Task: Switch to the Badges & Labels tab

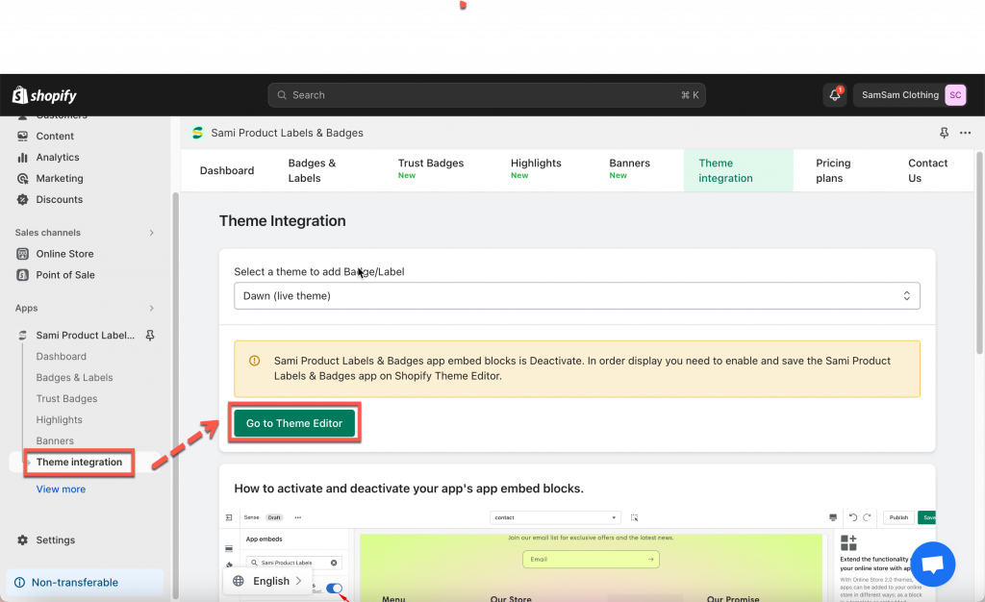Action: click(x=313, y=171)
